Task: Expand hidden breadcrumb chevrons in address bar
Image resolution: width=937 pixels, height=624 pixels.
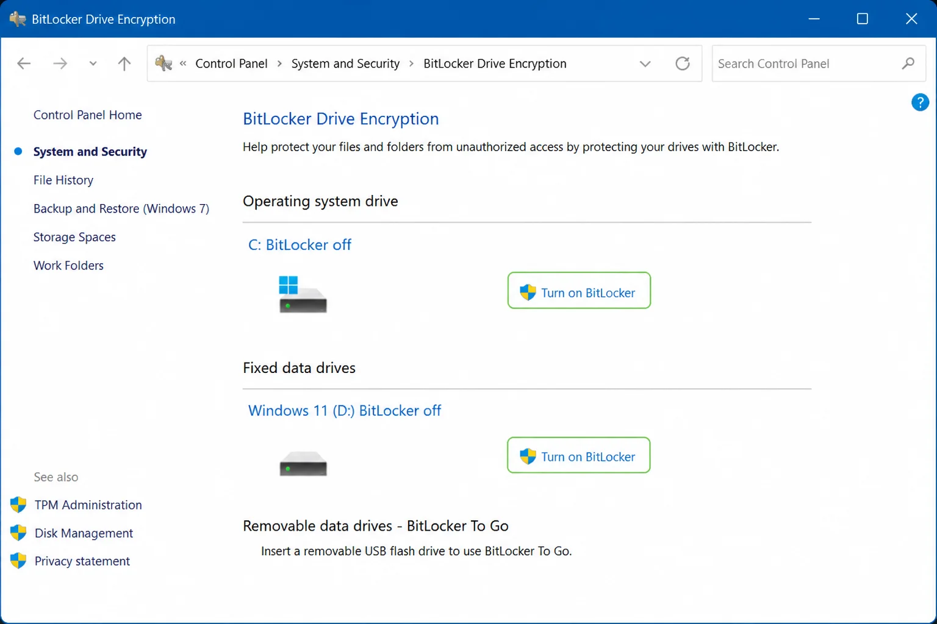Action: 183,63
